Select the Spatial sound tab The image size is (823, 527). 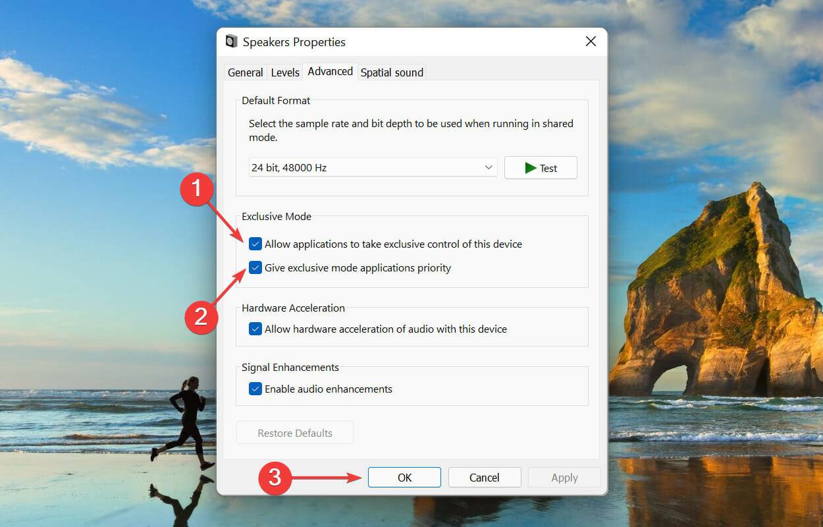[391, 72]
